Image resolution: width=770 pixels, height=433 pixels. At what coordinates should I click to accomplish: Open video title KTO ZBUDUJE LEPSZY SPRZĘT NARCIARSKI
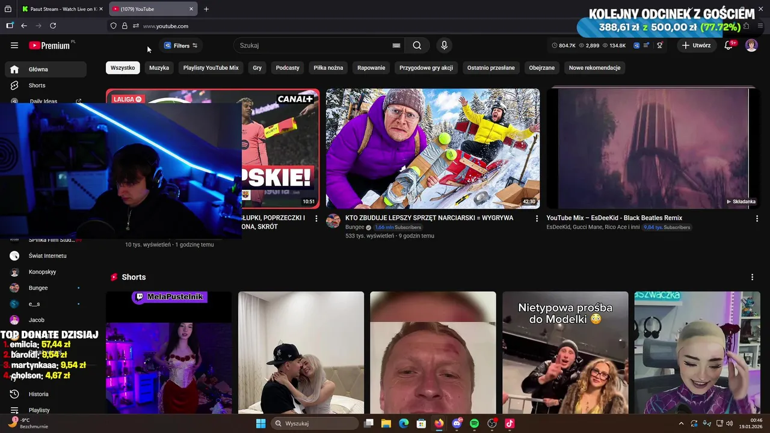pos(430,218)
